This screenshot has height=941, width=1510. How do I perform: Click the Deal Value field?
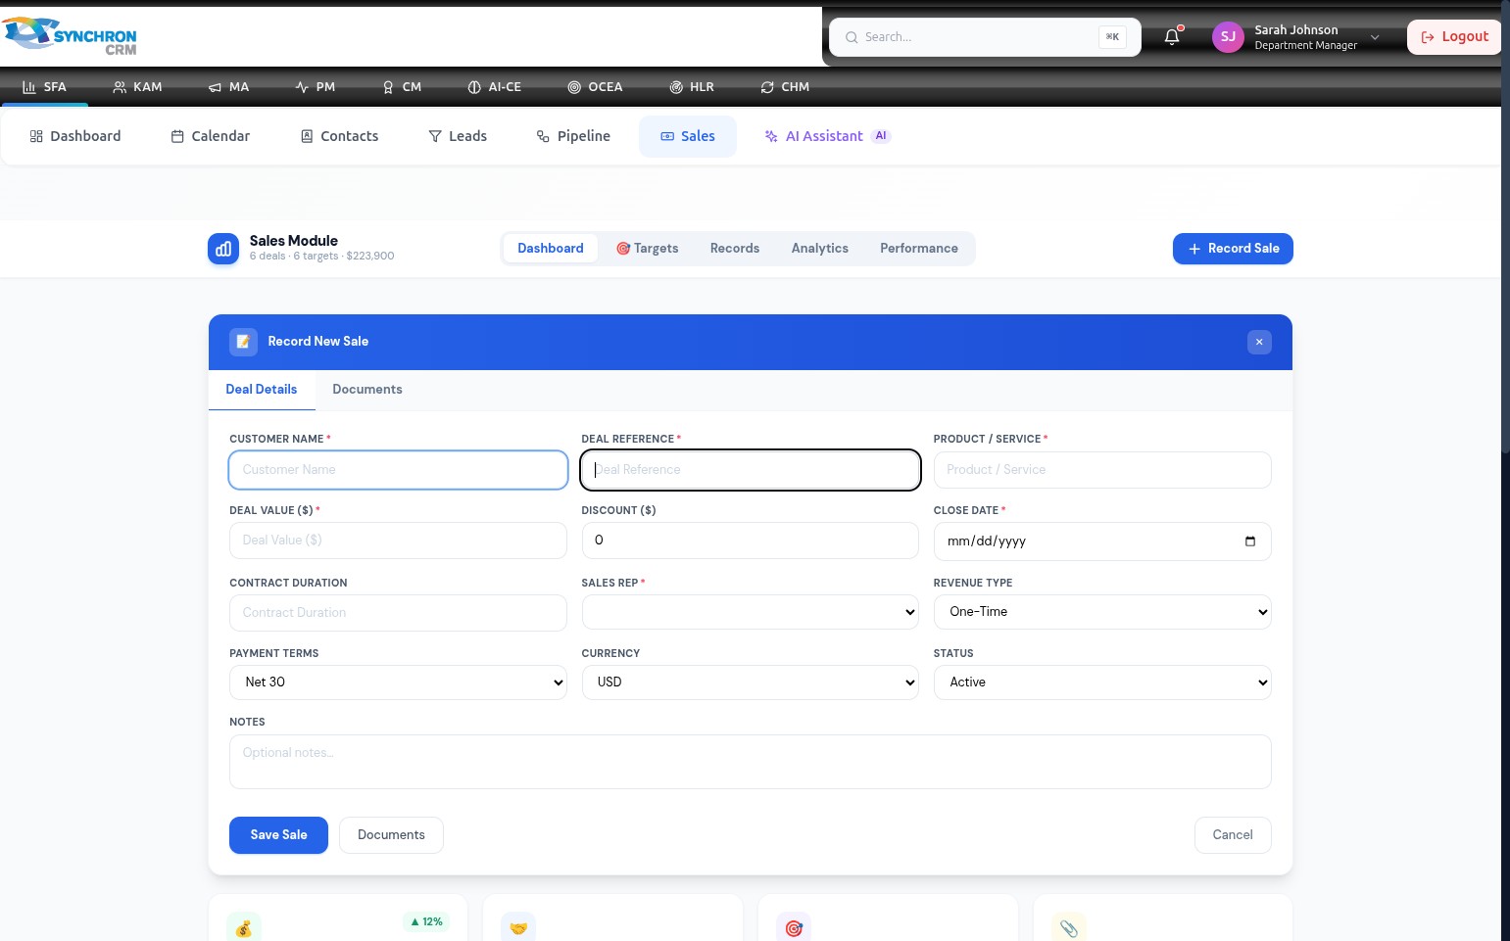tap(398, 541)
